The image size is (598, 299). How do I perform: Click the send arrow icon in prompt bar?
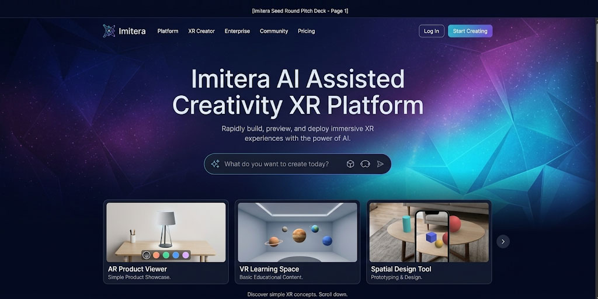point(380,164)
